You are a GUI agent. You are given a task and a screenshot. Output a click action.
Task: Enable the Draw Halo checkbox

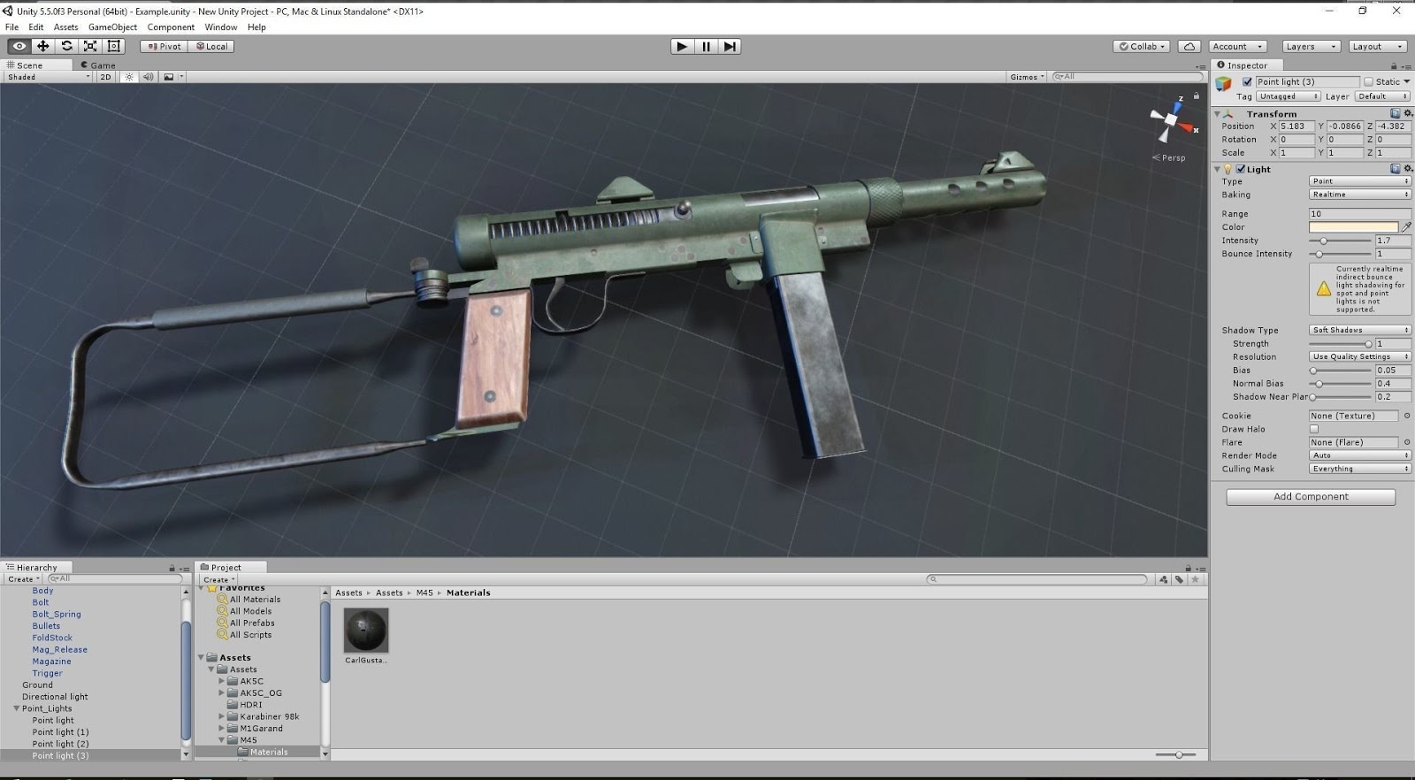pyautogui.click(x=1314, y=429)
